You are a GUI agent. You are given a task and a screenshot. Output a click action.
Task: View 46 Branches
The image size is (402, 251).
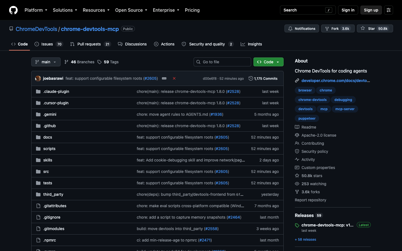pyautogui.click(x=79, y=62)
